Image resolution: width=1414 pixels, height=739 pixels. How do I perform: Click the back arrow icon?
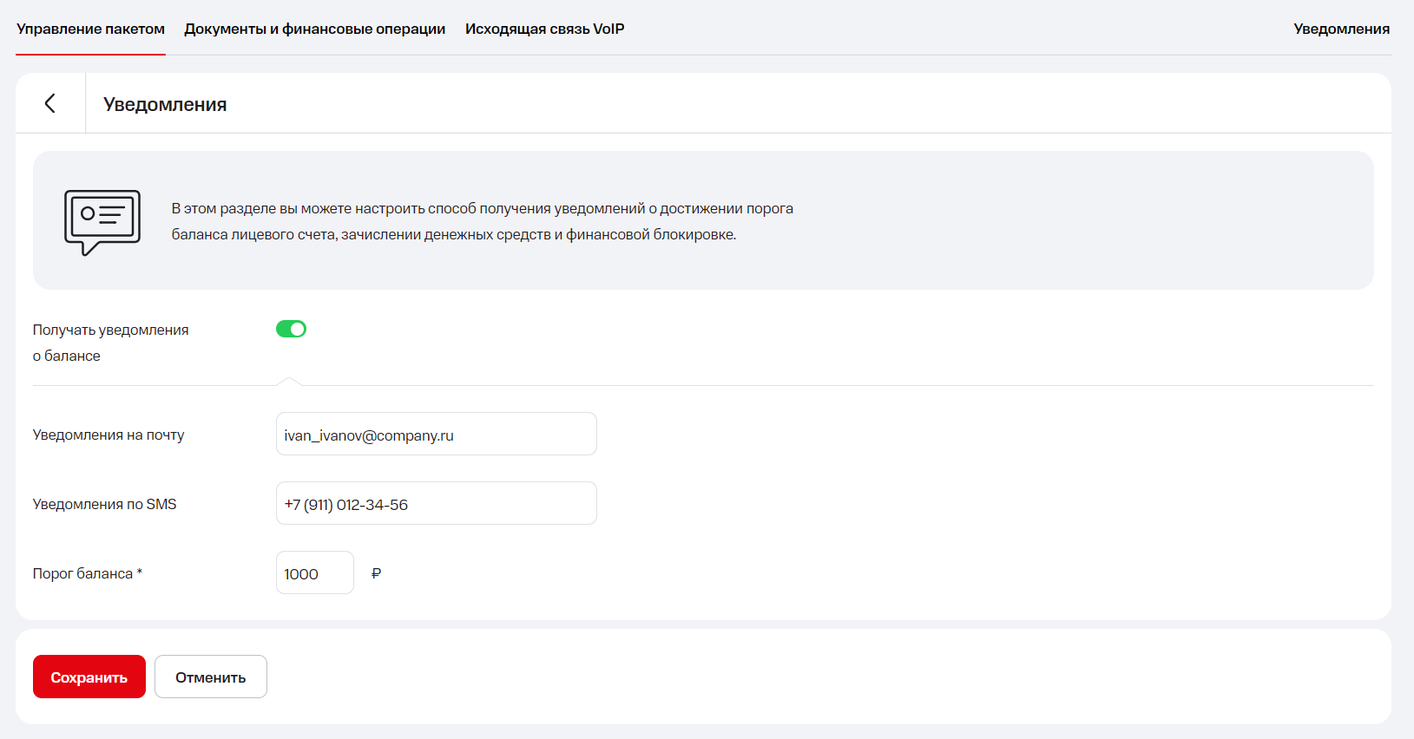click(49, 103)
